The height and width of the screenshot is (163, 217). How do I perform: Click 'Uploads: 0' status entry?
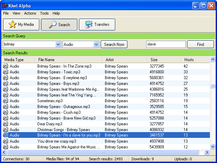coord(183,159)
